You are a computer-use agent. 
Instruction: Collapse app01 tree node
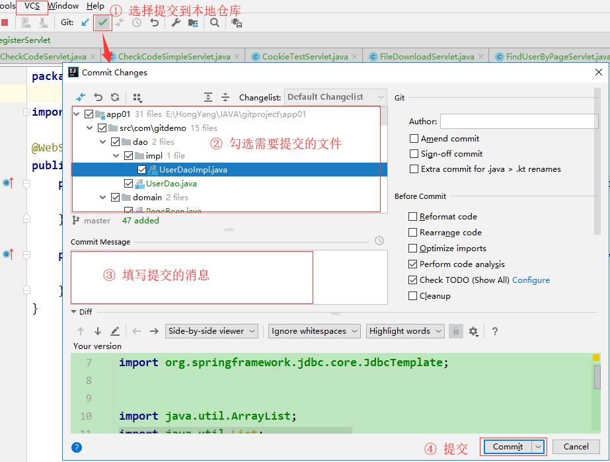click(77, 114)
